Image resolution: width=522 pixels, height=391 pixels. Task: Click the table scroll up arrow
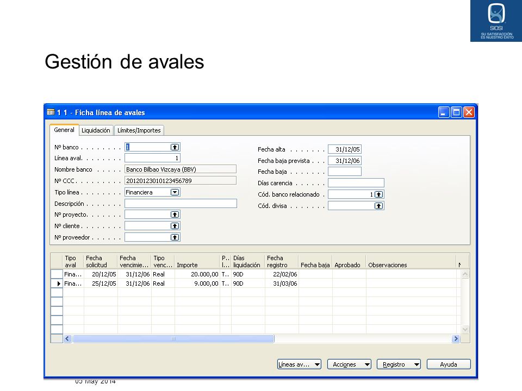(465, 274)
